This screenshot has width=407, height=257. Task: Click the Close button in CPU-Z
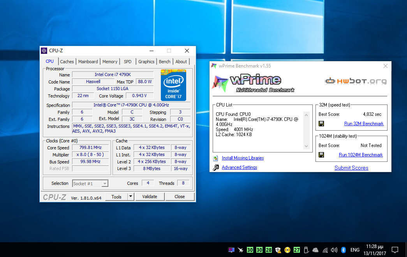(180, 197)
